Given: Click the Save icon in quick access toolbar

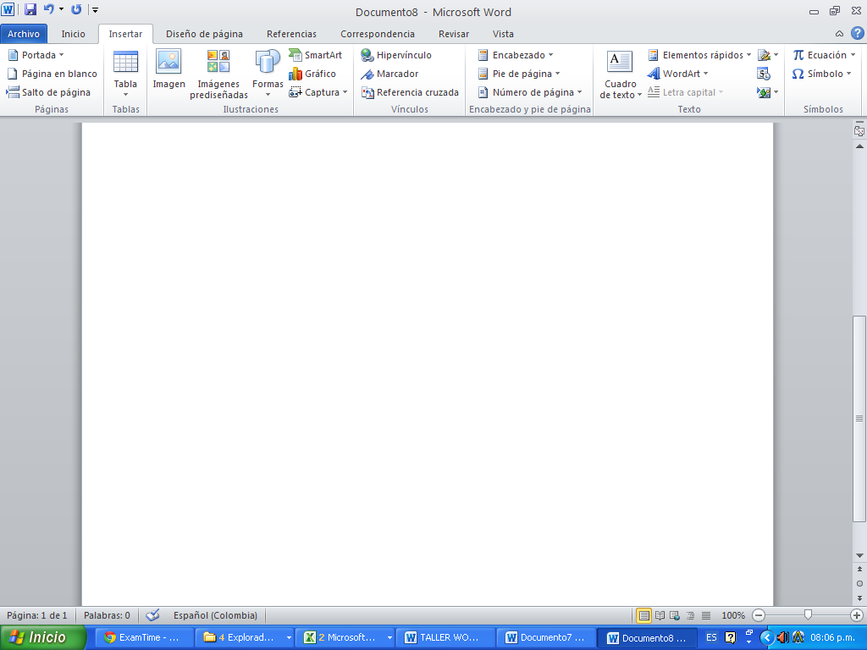Looking at the screenshot, I should [30, 9].
